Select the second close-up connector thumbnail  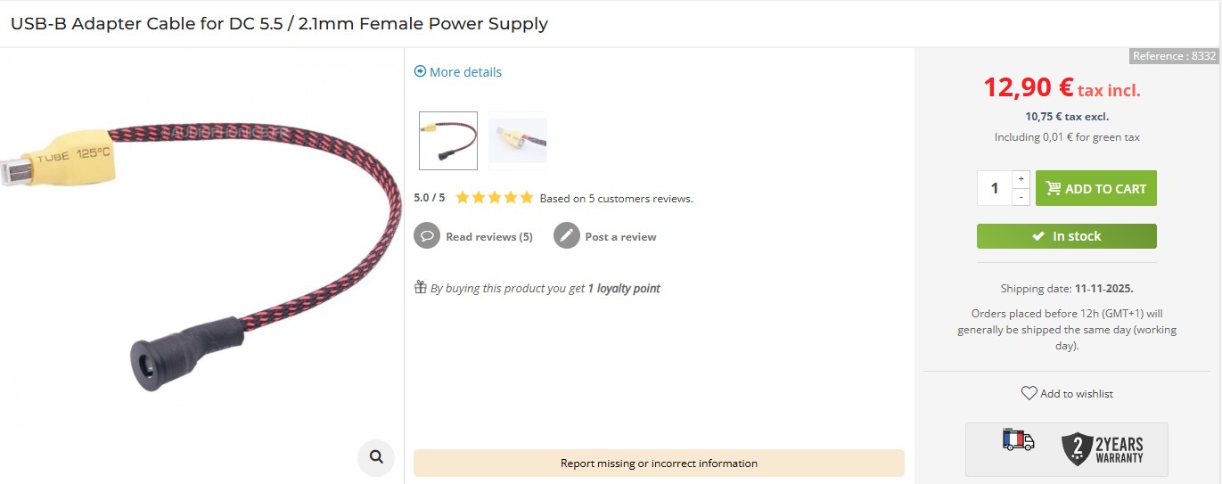coord(518,140)
